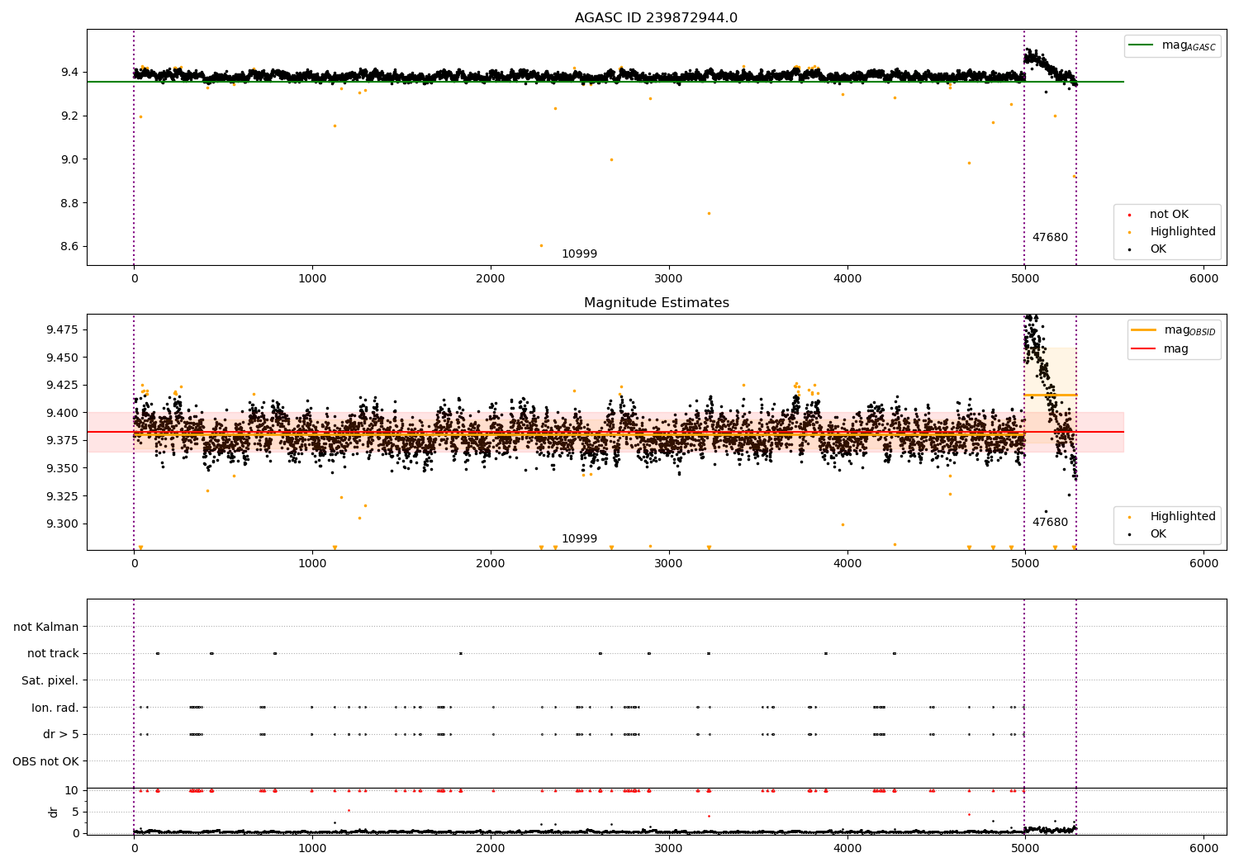This screenshot has width=1239, height=867.
Task: Click the 4000 x-tick under Magnitude Estimates plot
Action: pos(847,564)
